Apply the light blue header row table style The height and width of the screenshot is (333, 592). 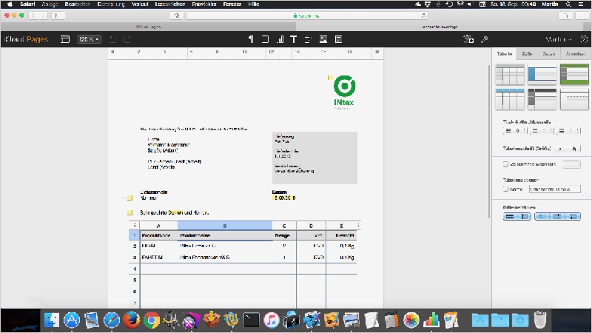click(510, 99)
